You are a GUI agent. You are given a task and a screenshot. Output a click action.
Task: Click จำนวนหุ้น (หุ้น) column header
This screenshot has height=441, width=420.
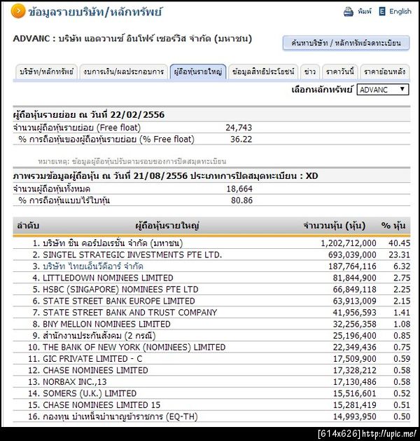pyautogui.click(x=334, y=226)
